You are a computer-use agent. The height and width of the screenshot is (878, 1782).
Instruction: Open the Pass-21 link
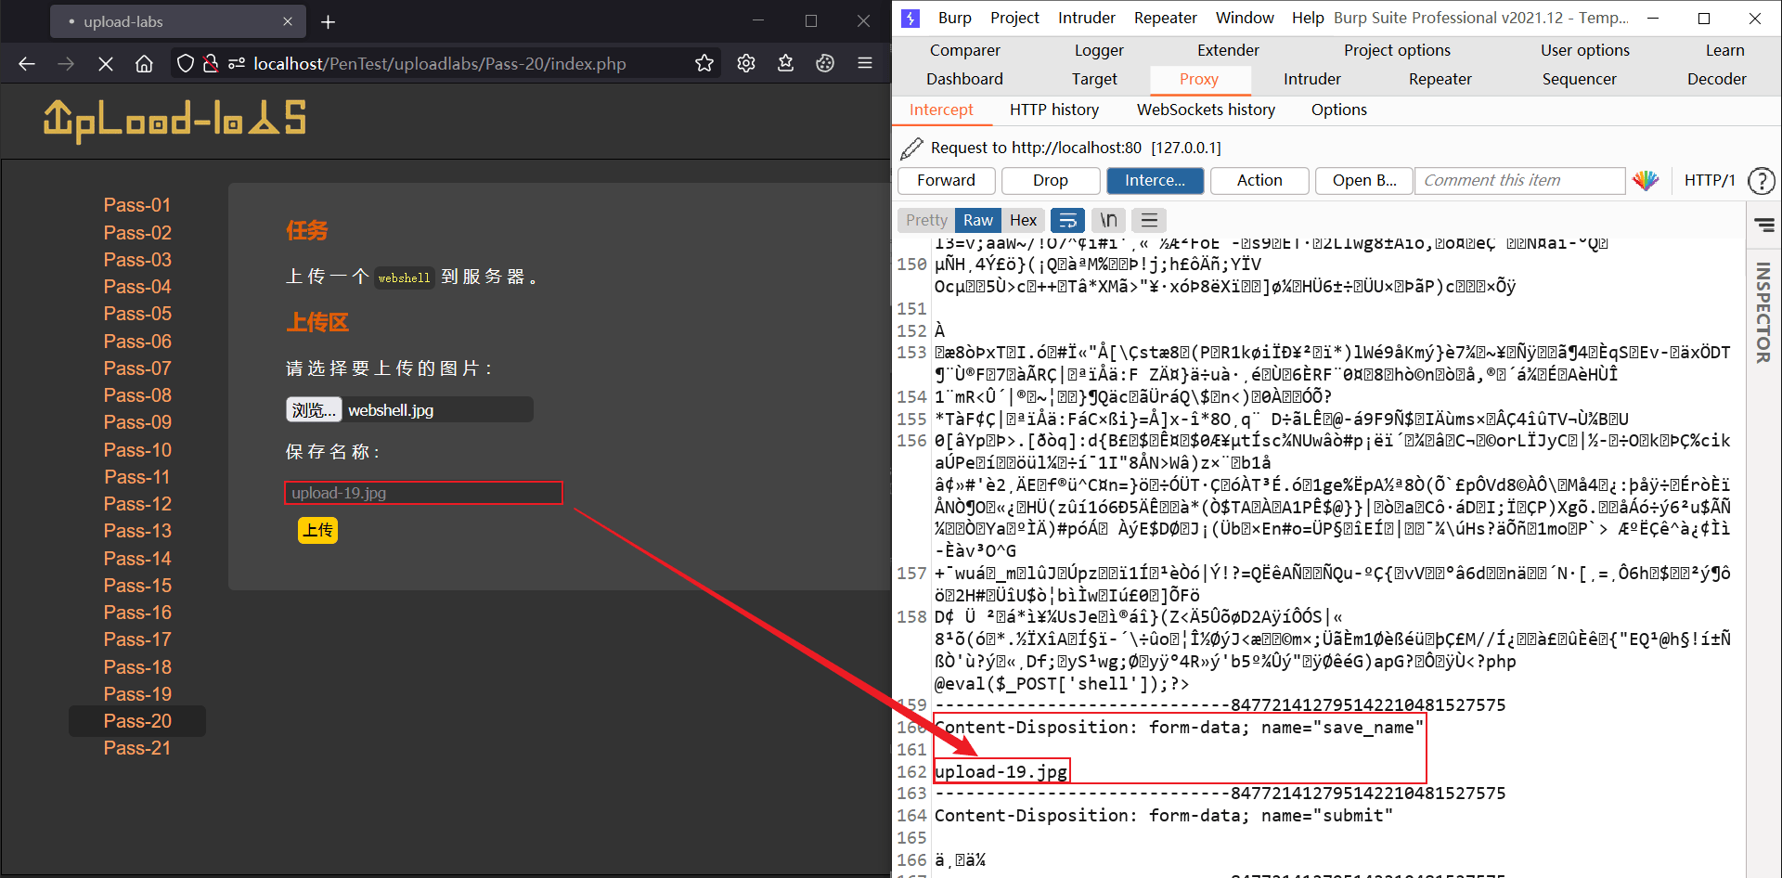point(137,748)
